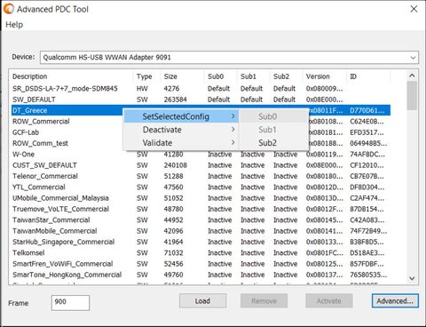Click the vertical scrollbar thumb
The height and width of the screenshot is (327, 426).
[412, 95]
